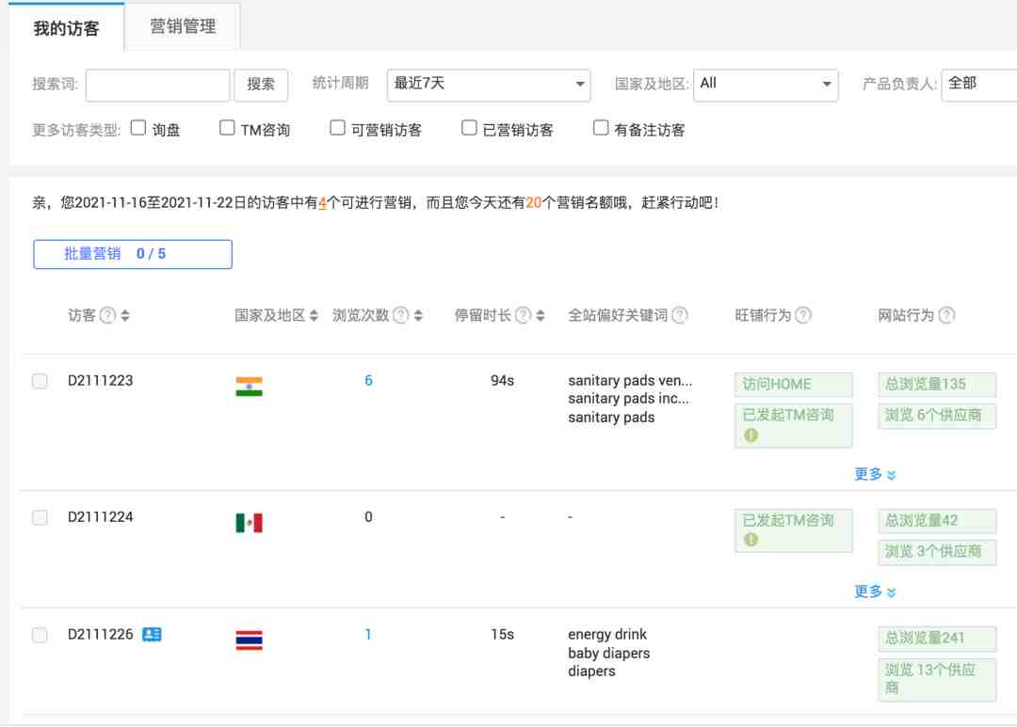Click the info icon in D2111223 已发起TM咨询
The image size is (1017, 727).
[751, 435]
